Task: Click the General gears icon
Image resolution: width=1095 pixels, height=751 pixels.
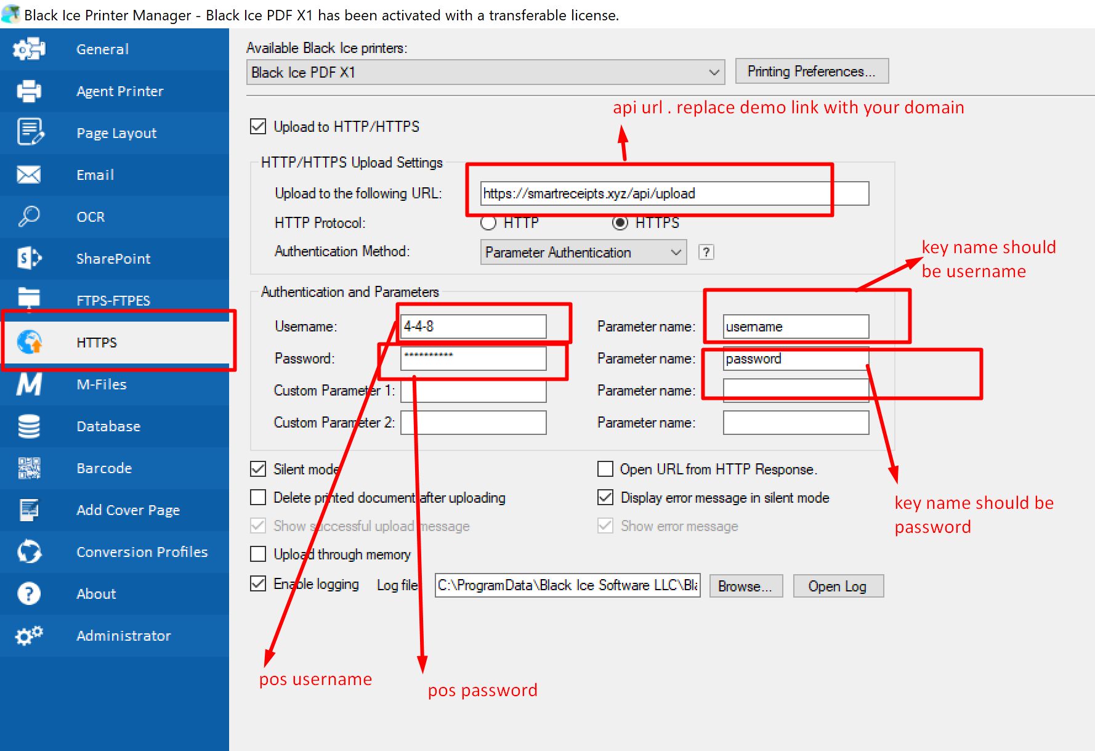Action: [29, 49]
